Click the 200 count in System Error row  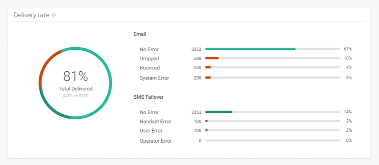click(x=198, y=78)
